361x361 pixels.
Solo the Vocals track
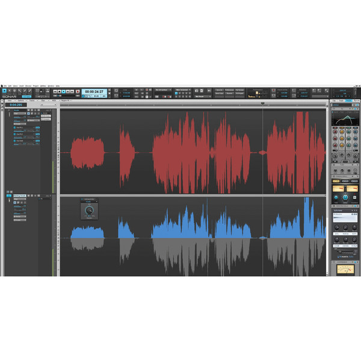coord(32,110)
